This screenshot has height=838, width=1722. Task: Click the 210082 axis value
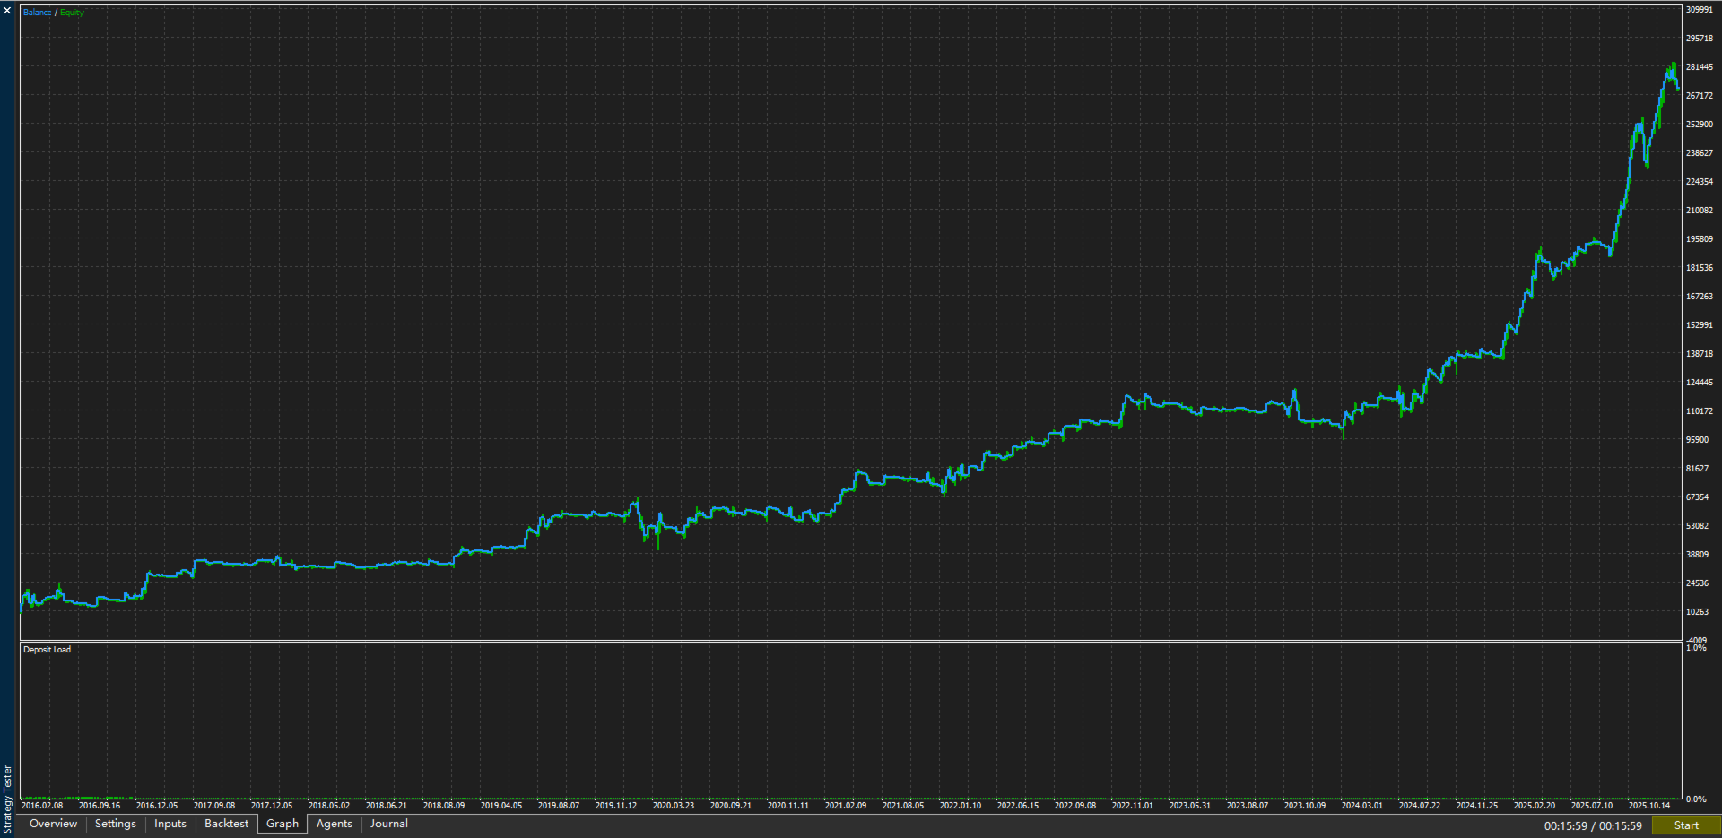pyautogui.click(x=1700, y=211)
